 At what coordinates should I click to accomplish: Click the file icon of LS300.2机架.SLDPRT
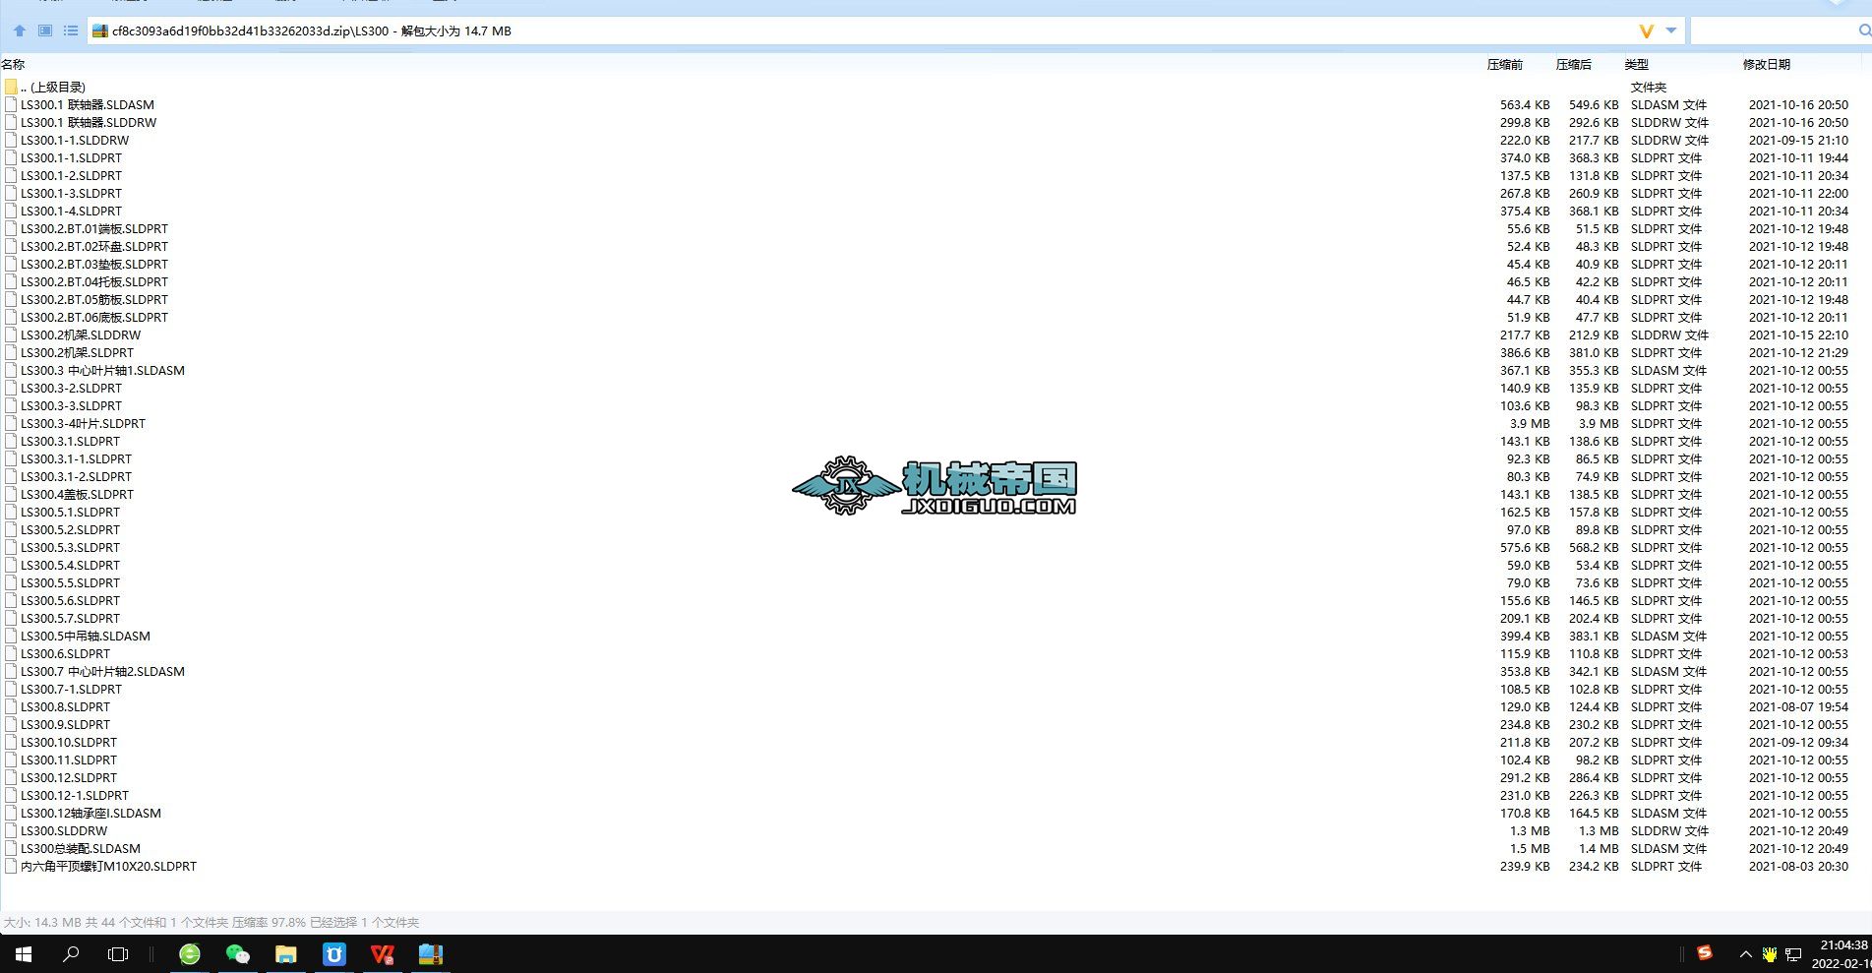click(x=11, y=352)
